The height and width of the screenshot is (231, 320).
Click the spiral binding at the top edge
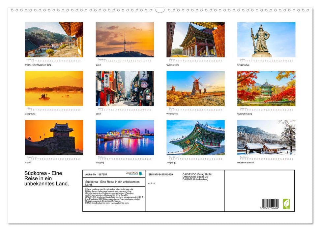(x=160, y=10)
